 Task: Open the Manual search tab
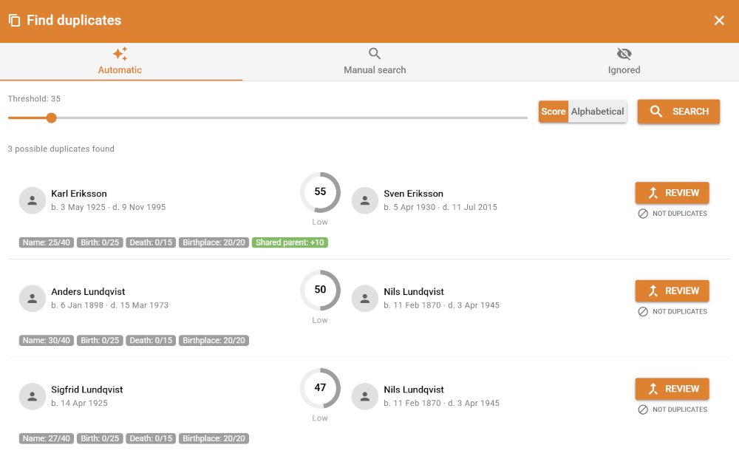[x=375, y=62]
